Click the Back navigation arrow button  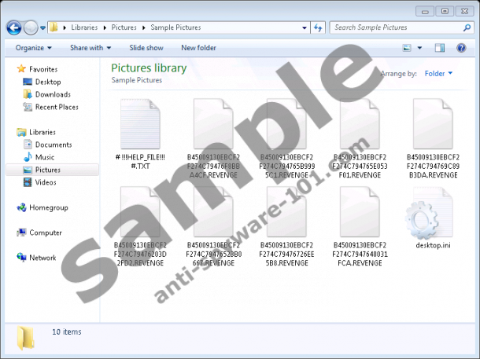[x=13, y=27]
